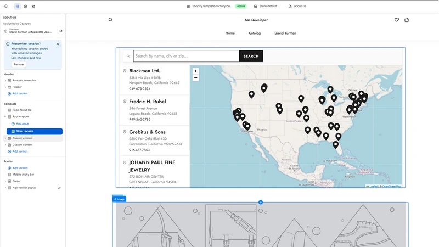Open the wishlist heart icon
This screenshot has height=247, width=439.
(x=397, y=20)
